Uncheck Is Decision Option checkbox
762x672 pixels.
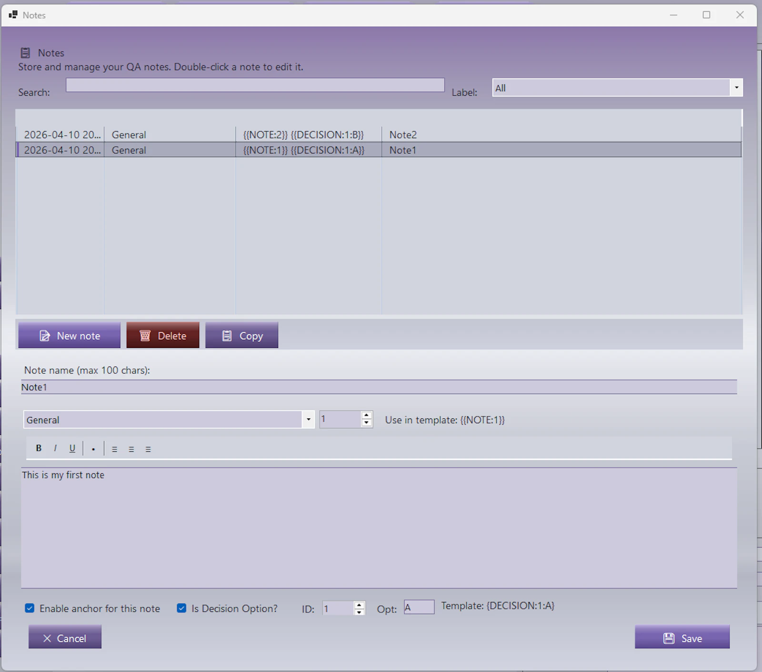click(181, 608)
